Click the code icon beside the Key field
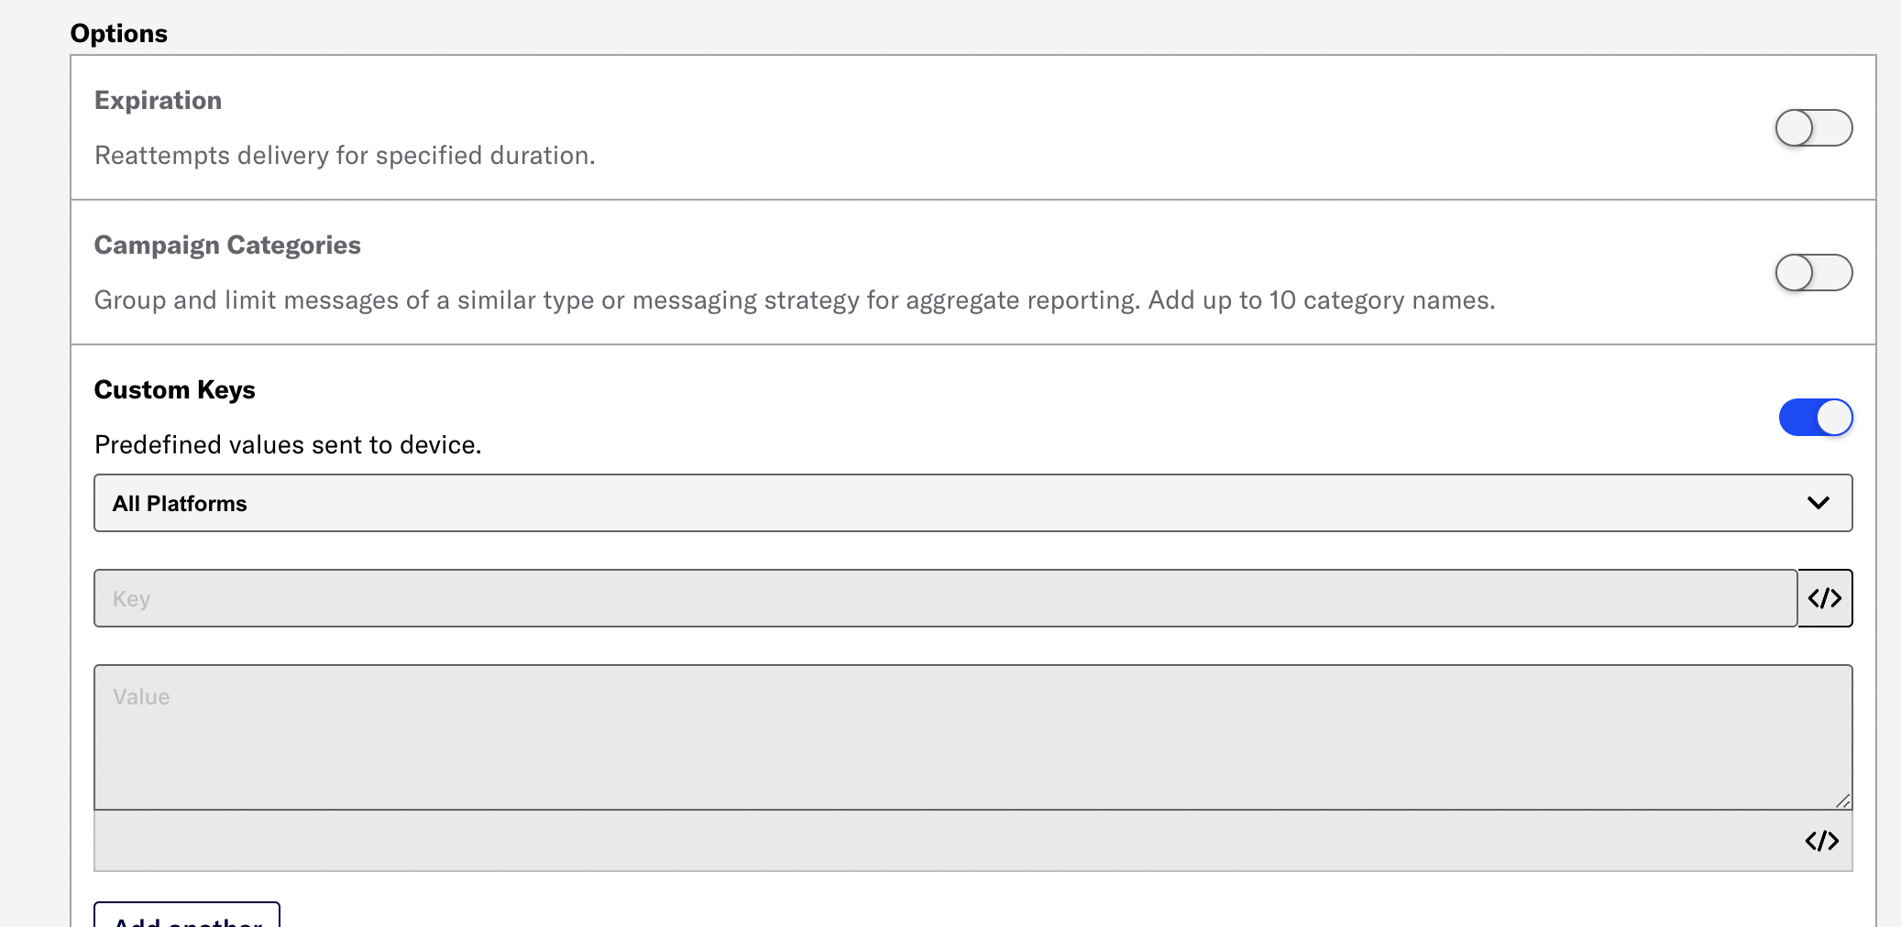Screen dimensions: 1901x927 [x=1823, y=597]
